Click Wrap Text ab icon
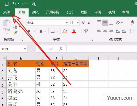The width and height of the screenshot is (137, 106). click(x=132, y=23)
